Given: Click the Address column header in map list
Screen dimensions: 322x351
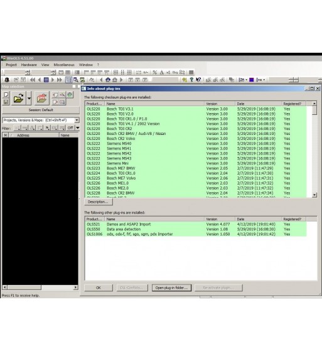Looking at the screenshot, I should tap(33, 135).
